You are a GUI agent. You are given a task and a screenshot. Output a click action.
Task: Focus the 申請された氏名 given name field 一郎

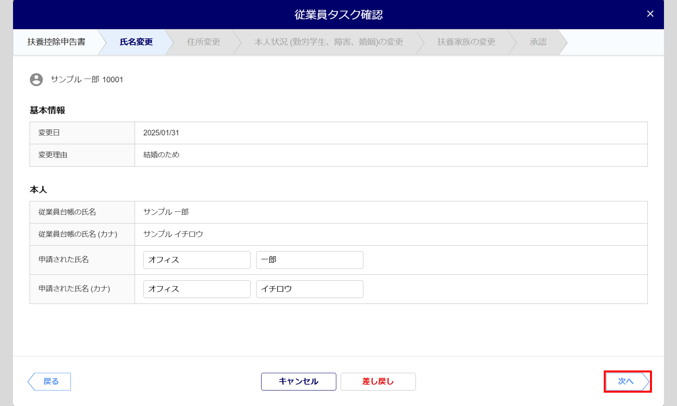click(310, 260)
